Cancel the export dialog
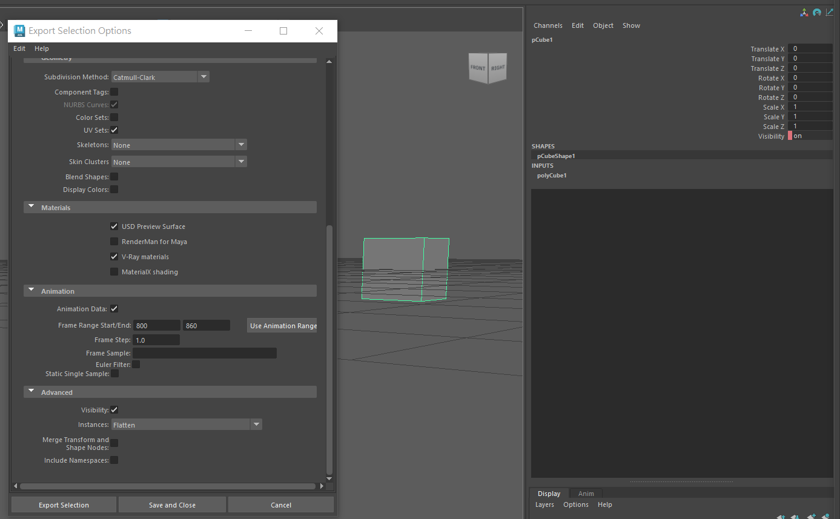 (x=281, y=504)
